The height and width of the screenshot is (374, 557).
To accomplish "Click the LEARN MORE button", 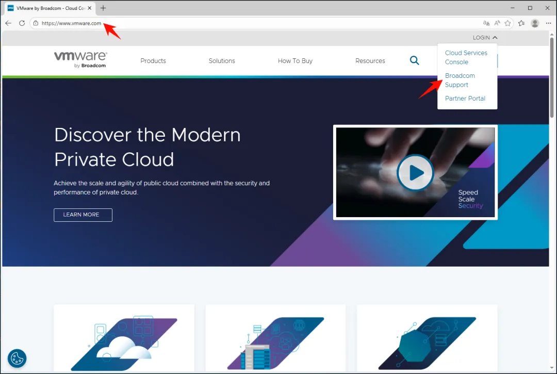I will tap(83, 215).
